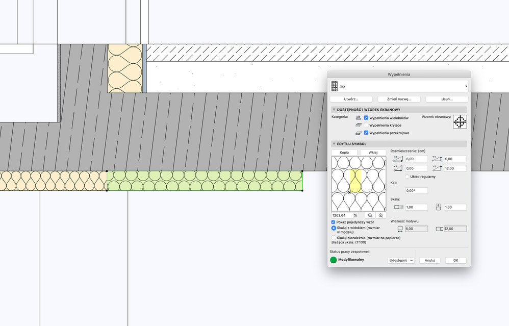Click the Utwórz... button
The width and height of the screenshot is (509, 326).
pyautogui.click(x=351, y=99)
